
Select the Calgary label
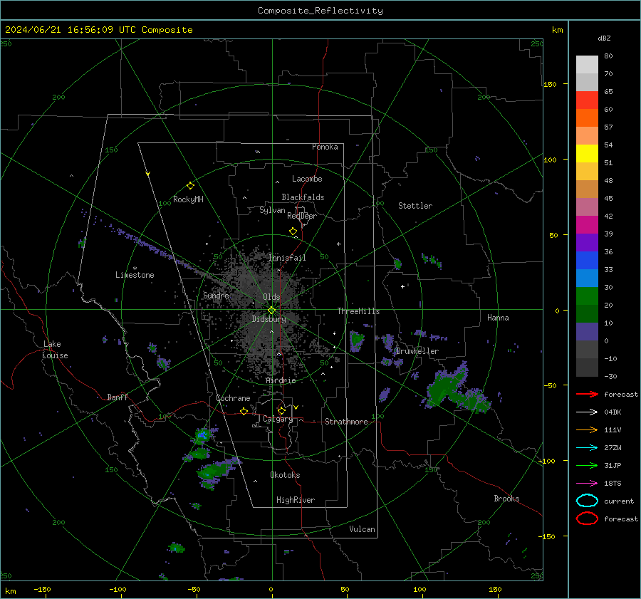coord(278,419)
